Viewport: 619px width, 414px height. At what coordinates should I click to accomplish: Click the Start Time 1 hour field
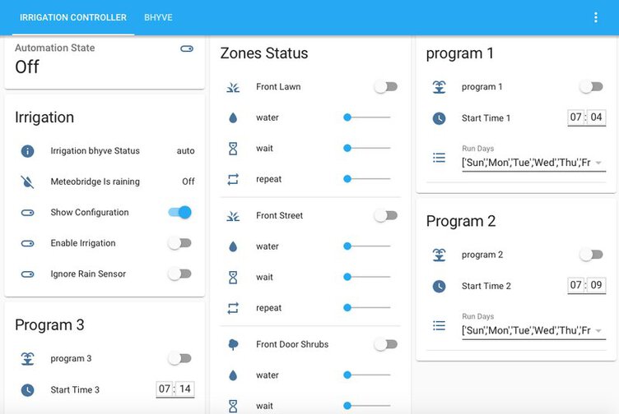[576, 117]
